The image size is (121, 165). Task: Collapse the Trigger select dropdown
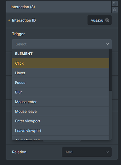click(62, 44)
